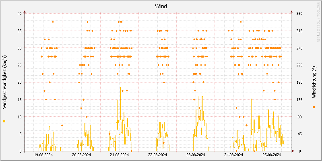Click the Windrichtung (°) axis label

click(x=314, y=82)
